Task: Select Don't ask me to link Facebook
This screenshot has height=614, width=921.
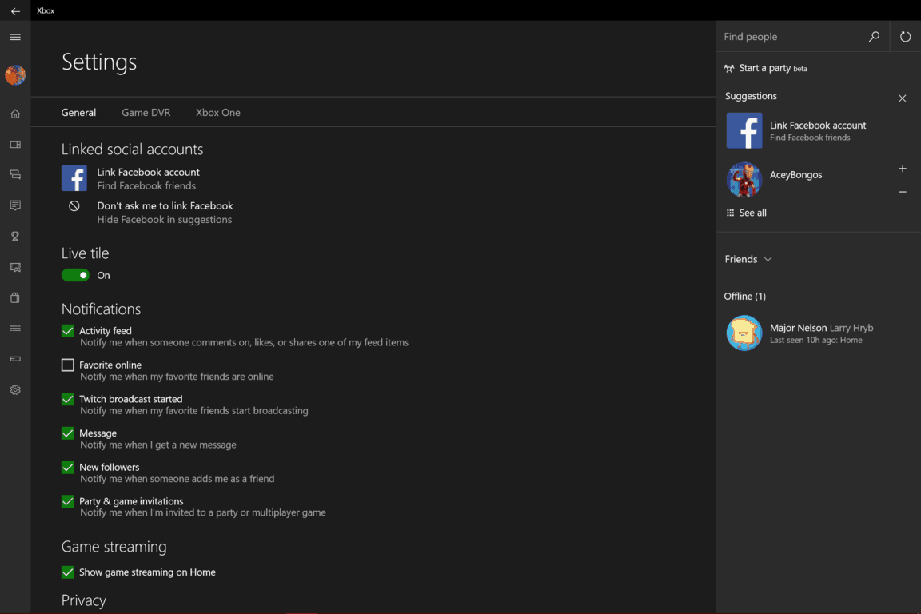Action: point(165,205)
